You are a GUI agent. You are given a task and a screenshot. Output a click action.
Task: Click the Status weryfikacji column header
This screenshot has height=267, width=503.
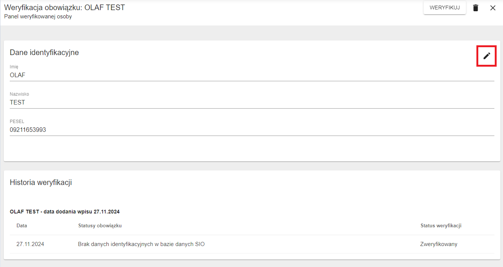click(441, 225)
